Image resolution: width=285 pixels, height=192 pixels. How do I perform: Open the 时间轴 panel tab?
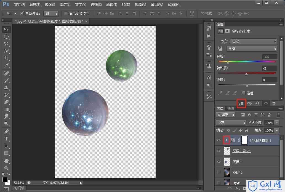click(x=19, y=188)
